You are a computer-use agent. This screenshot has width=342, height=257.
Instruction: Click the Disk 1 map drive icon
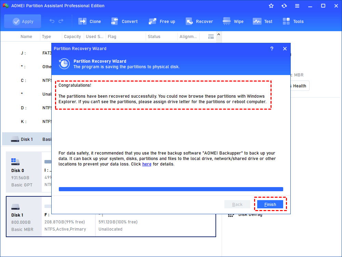[x=15, y=207]
